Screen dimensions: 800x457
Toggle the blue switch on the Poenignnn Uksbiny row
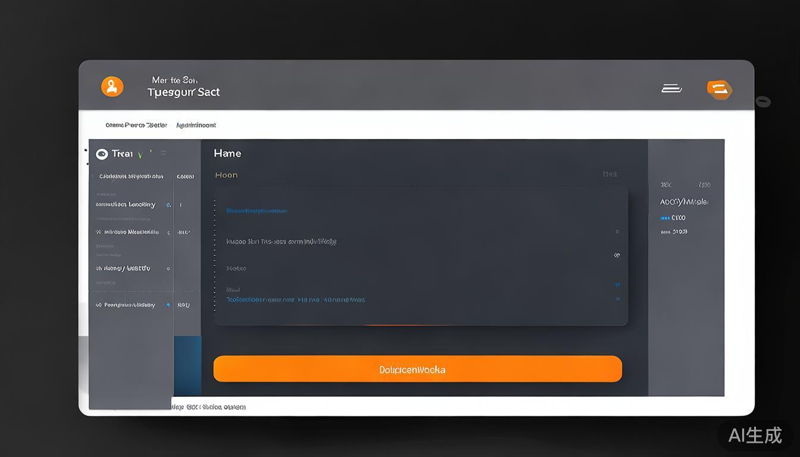pyautogui.click(x=168, y=305)
